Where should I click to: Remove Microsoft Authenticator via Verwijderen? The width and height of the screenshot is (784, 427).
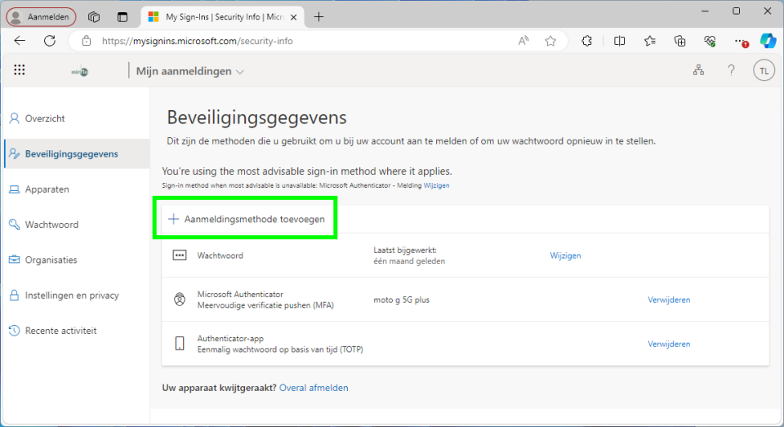tap(669, 300)
